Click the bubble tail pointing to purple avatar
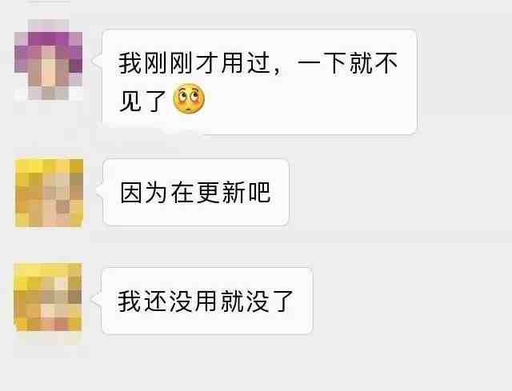This screenshot has height=391, width=512. point(98,61)
